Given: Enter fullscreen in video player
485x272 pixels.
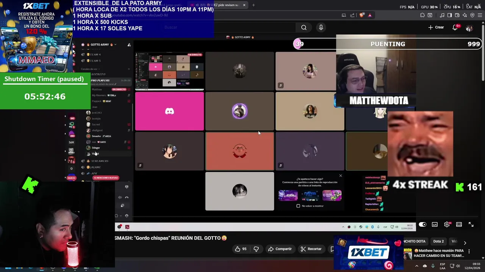Looking at the screenshot, I should [471, 224].
